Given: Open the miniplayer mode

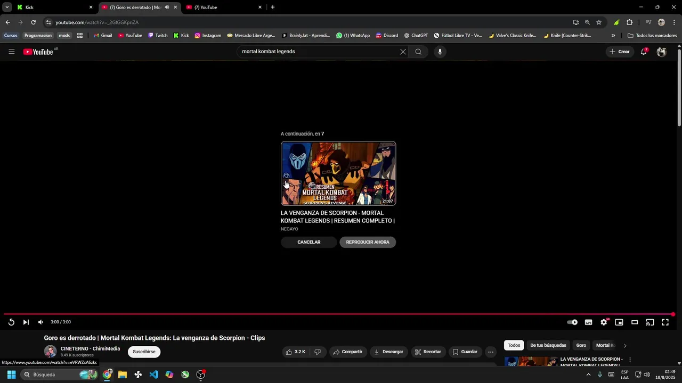Looking at the screenshot, I should click(619, 322).
